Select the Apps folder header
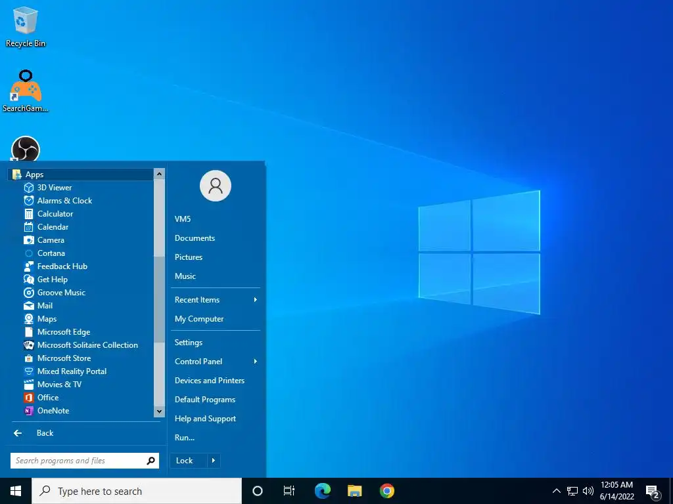Viewport: 673px width, 504px height. coord(81,175)
